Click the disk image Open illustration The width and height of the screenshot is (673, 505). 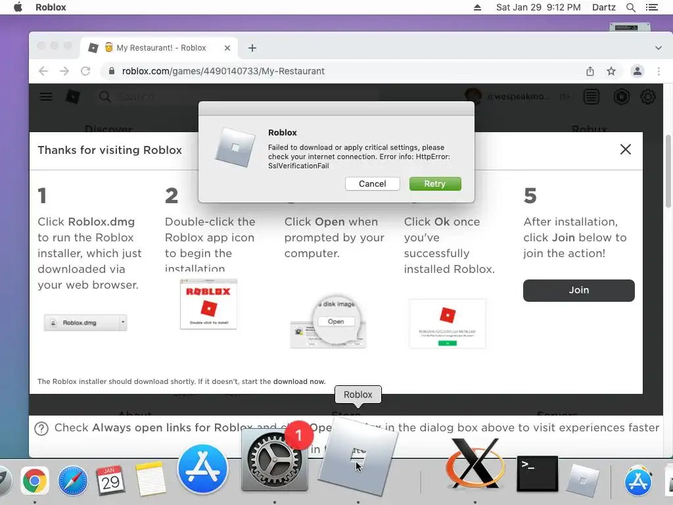(329, 322)
